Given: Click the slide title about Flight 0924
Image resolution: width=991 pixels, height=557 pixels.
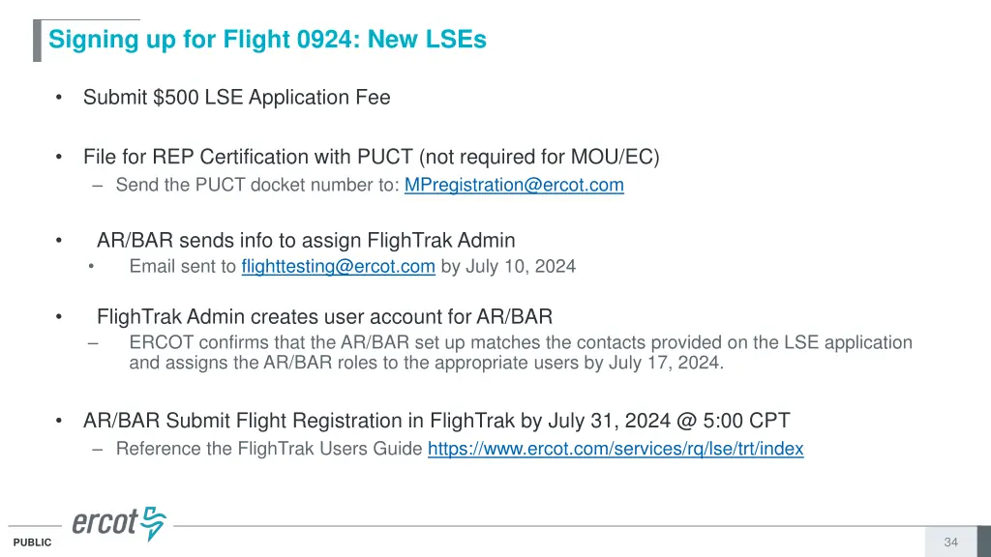Looking at the screenshot, I should (x=267, y=40).
